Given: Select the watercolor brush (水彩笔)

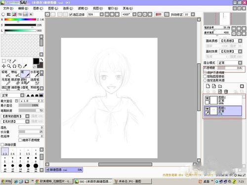Looking at the screenshot, I should (x=35, y=74).
